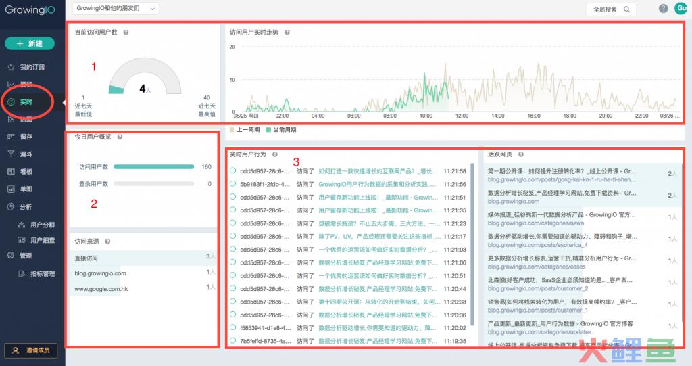Toggle the 当前周期 legend series
Screen dimensions: 692x366
point(281,130)
